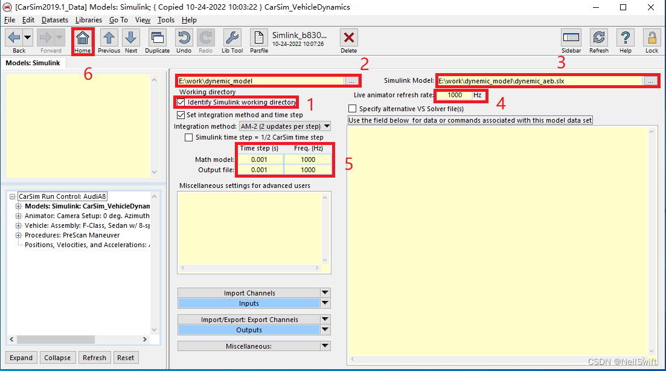Click the Collapse button

[57, 357]
